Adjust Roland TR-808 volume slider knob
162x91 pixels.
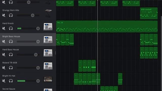38,68
